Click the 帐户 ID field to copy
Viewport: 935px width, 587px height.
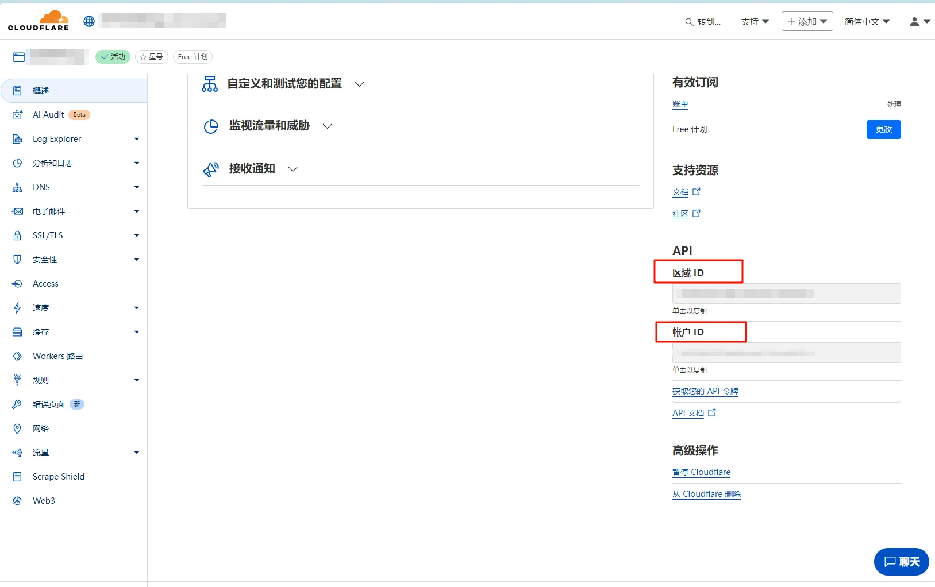786,353
